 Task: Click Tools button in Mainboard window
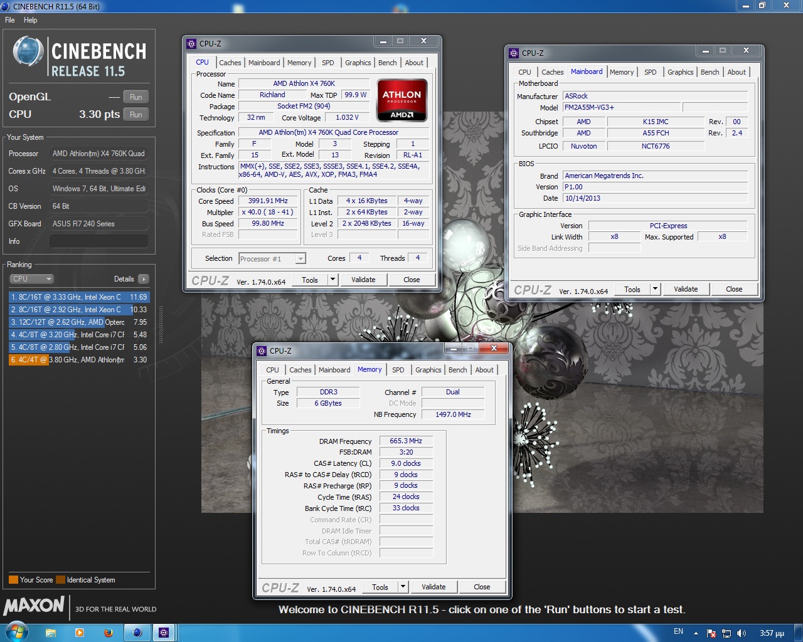[x=632, y=290]
